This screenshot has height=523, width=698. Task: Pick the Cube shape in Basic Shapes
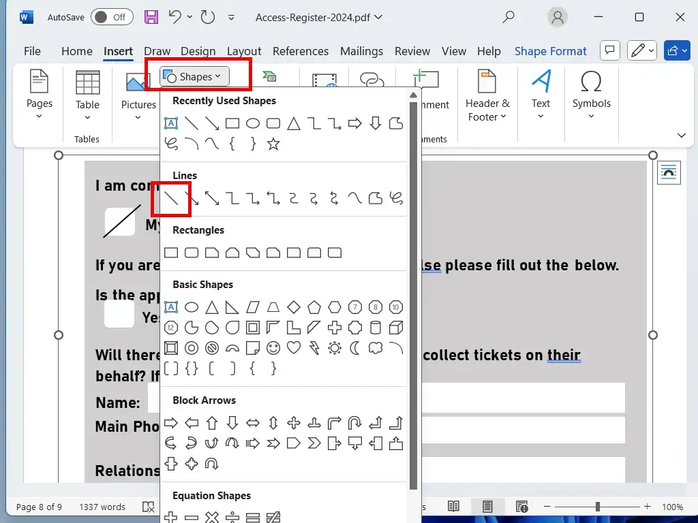click(396, 328)
